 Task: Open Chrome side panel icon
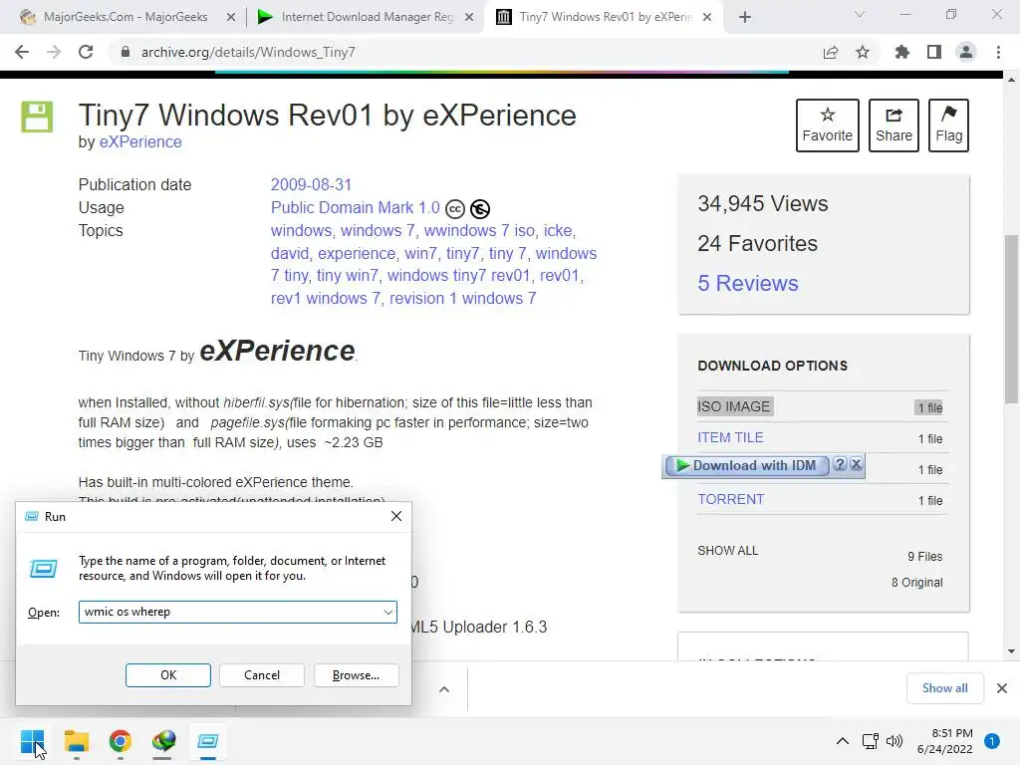coord(934,52)
